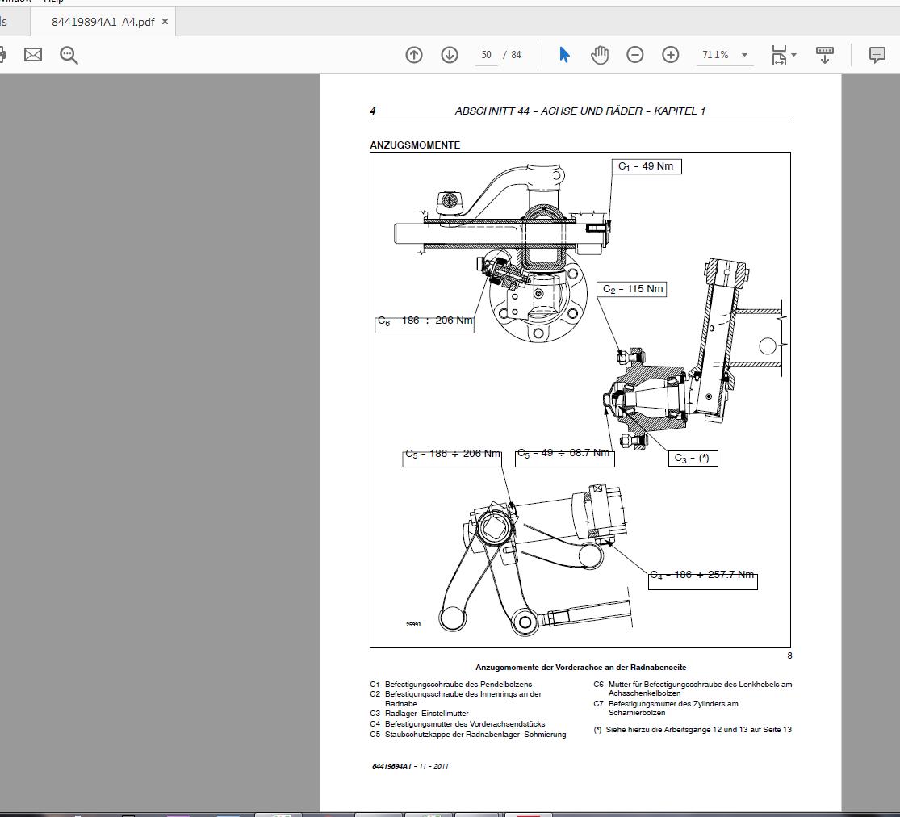The image size is (900, 817).
Task: Select the Marquee Zoom tool
Action: click(x=69, y=54)
